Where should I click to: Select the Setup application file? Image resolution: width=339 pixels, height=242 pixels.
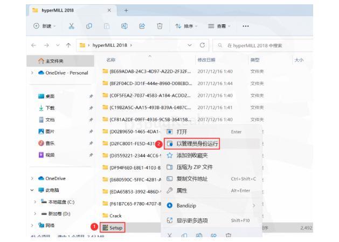113,227
